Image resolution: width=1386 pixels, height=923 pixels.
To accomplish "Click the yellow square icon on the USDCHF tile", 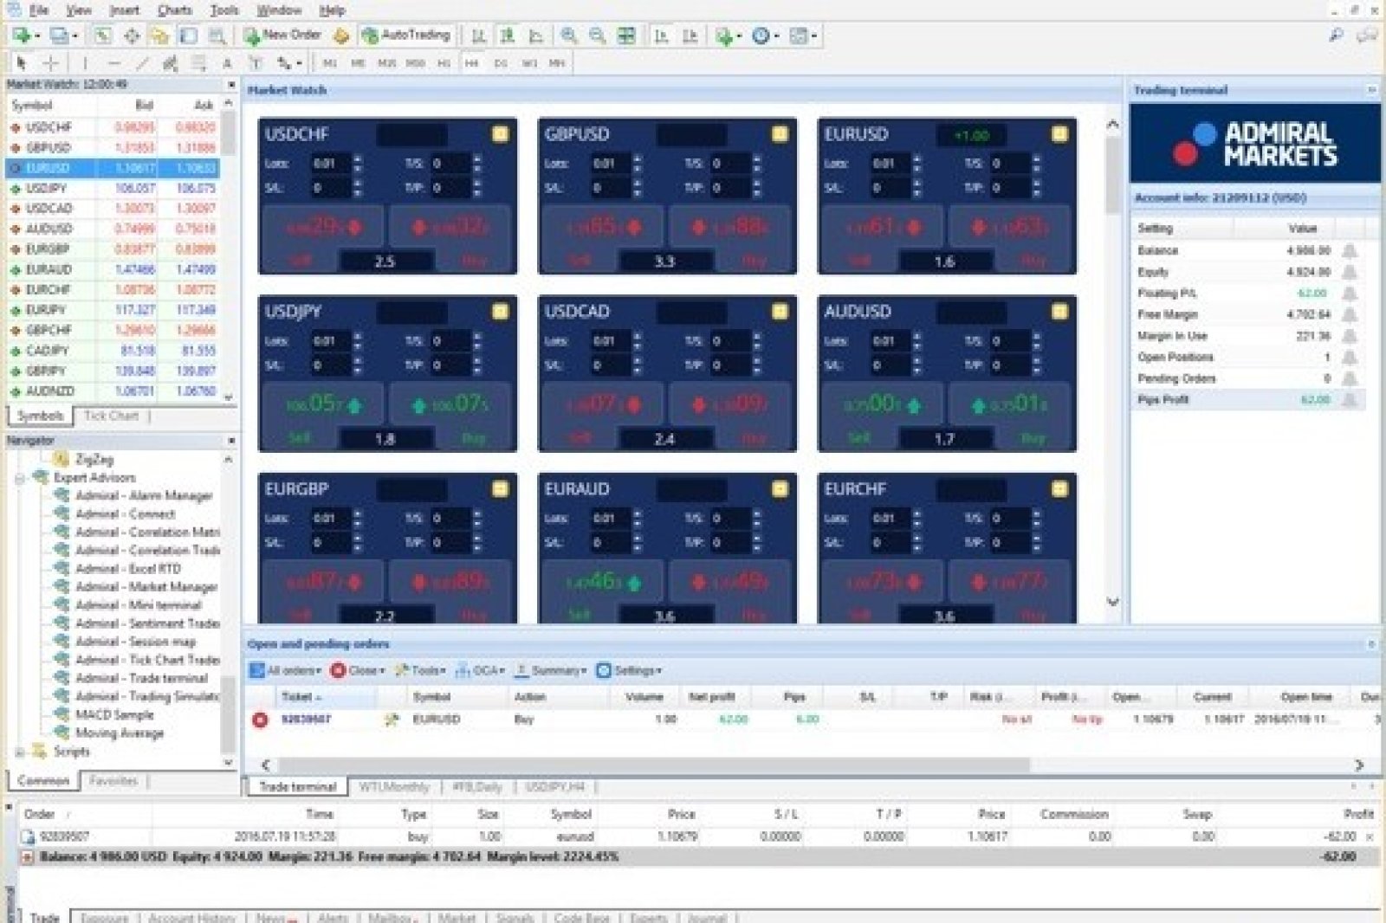I will click(x=500, y=134).
